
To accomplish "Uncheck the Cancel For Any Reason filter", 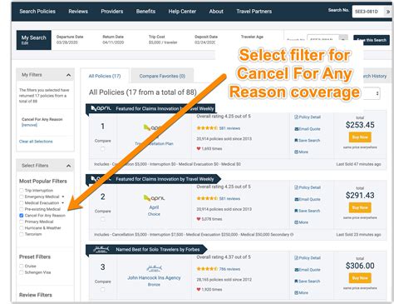I will [x=22, y=216].
